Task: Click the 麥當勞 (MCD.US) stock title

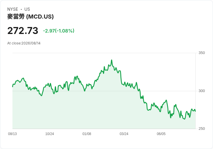Action: [x=30, y=17]
